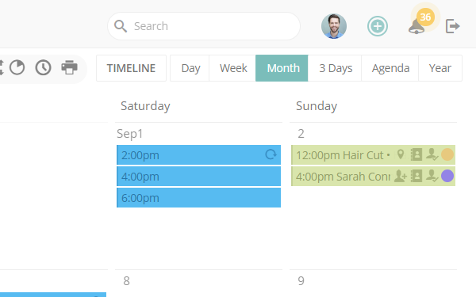Click the clock icon in toolbar
Screen dimensions: 476x297
point(43,67)
